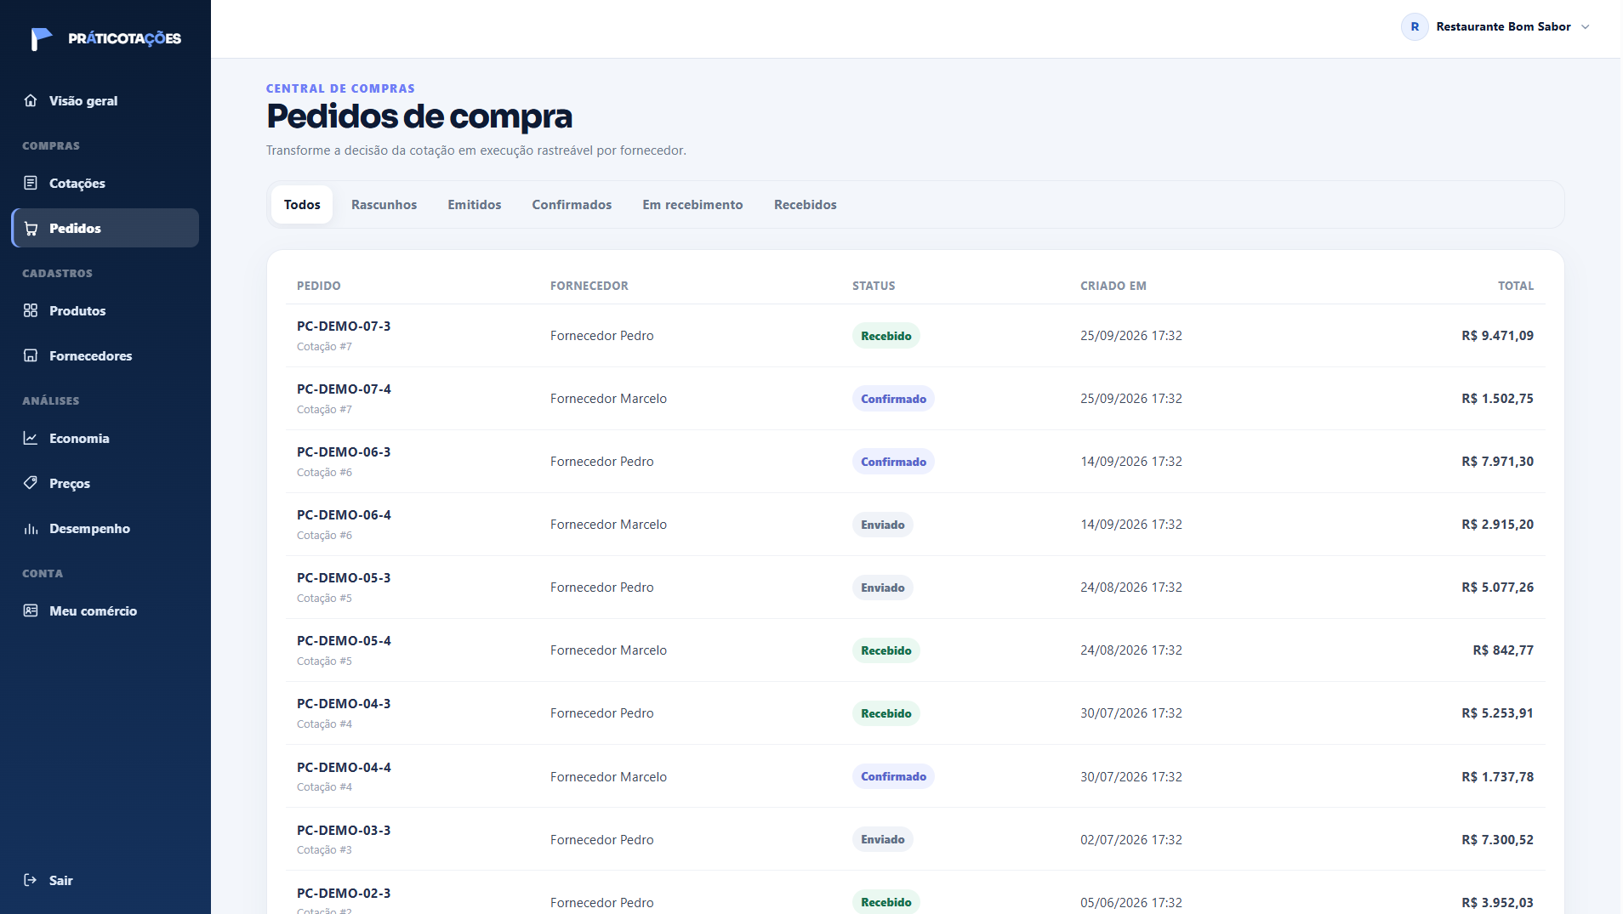The height and width of the screenshot is (914, 1623).
Task: Open the Em recebimento tab
Action: (x=692, y=205)
